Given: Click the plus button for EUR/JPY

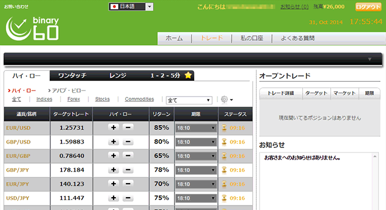Looking at the screenshot, I should point(114,184).
